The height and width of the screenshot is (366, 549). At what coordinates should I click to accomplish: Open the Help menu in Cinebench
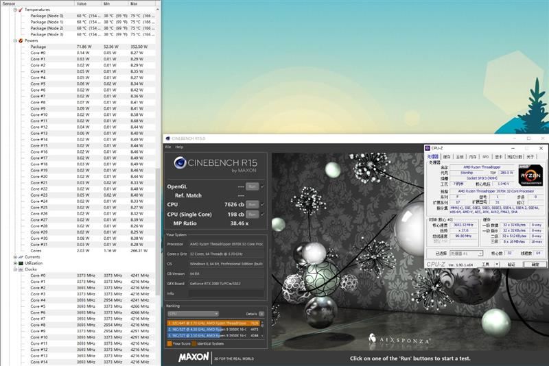coord(179,147)
